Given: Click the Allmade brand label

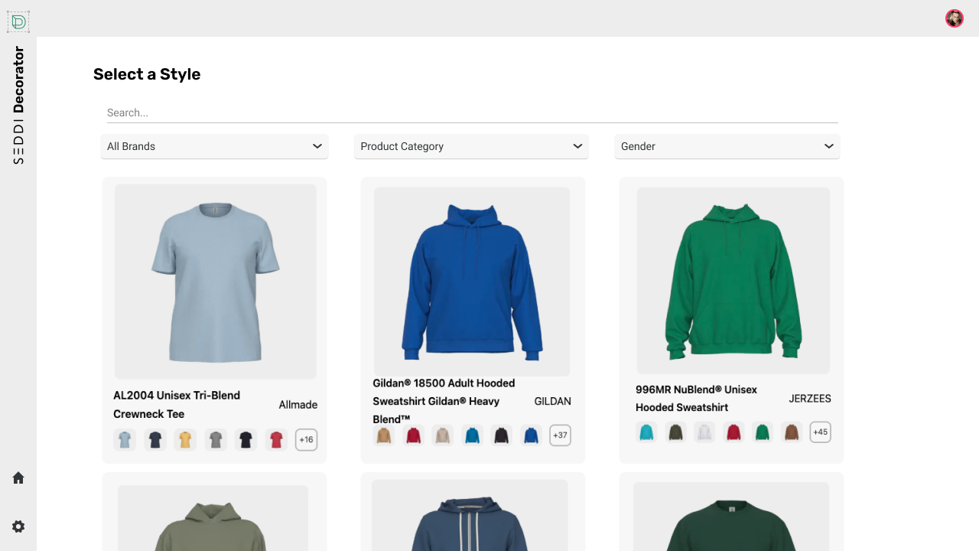Looking at the screenshot, I should tap(298, 405).
